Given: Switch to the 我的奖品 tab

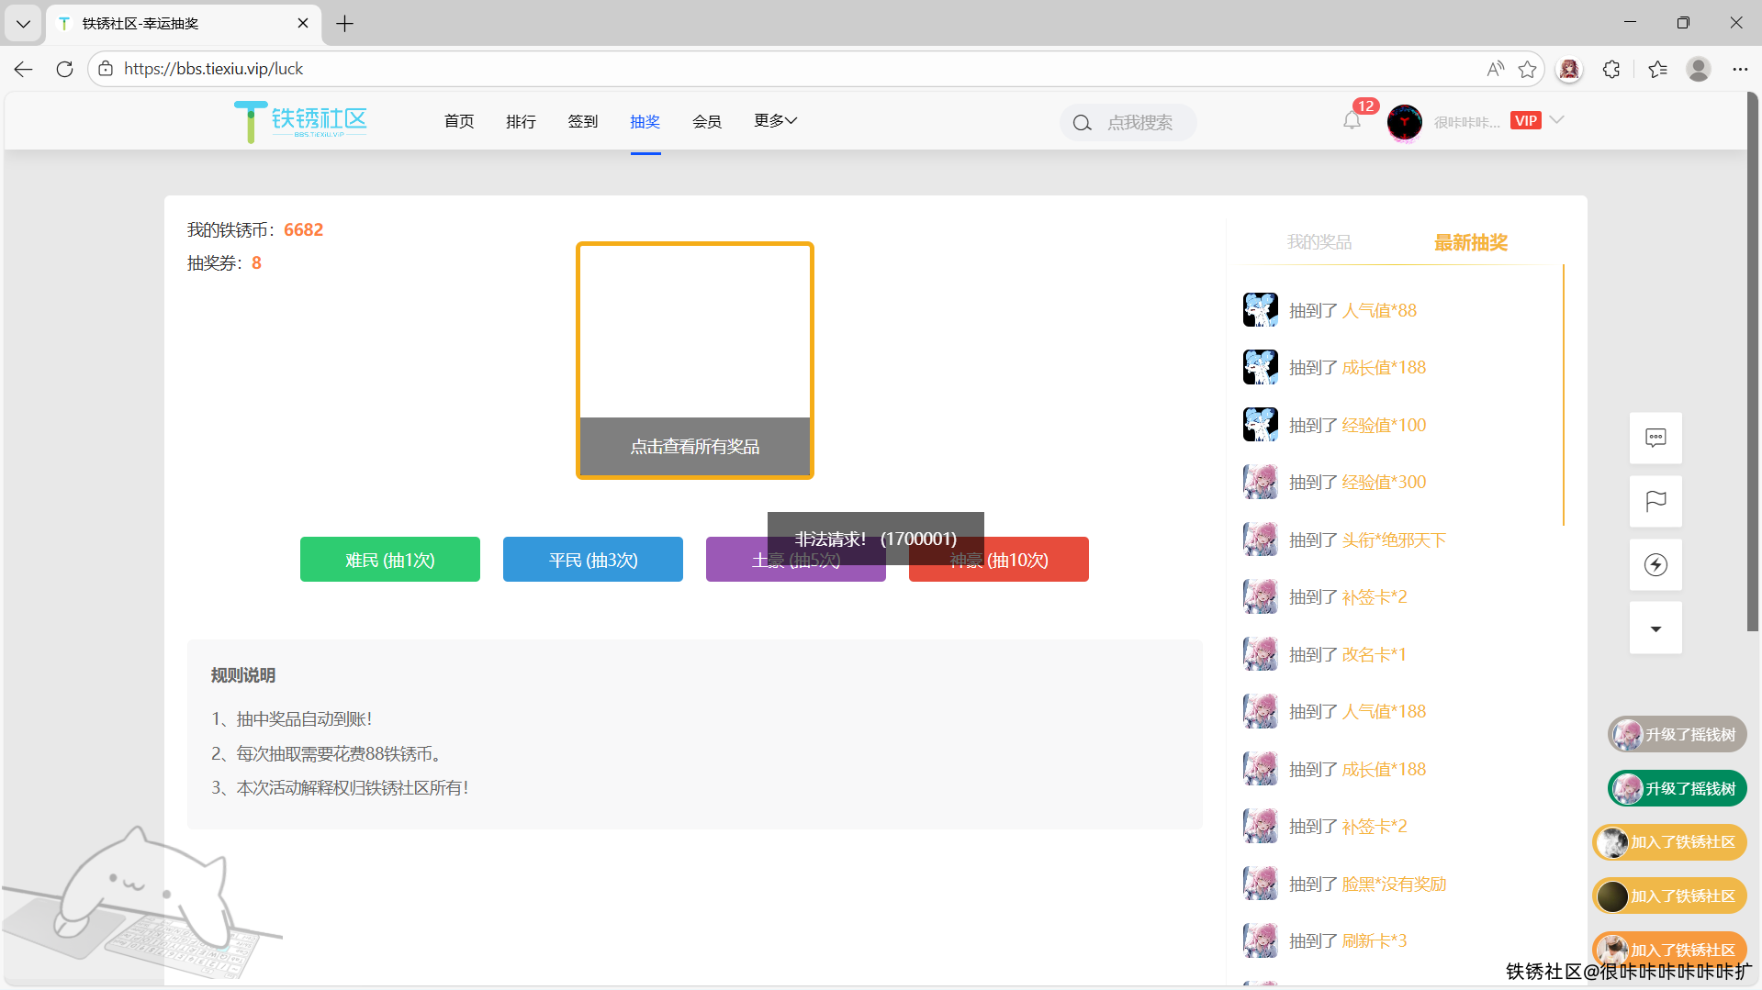Looking at the screenshot, I should (1319, 242).
